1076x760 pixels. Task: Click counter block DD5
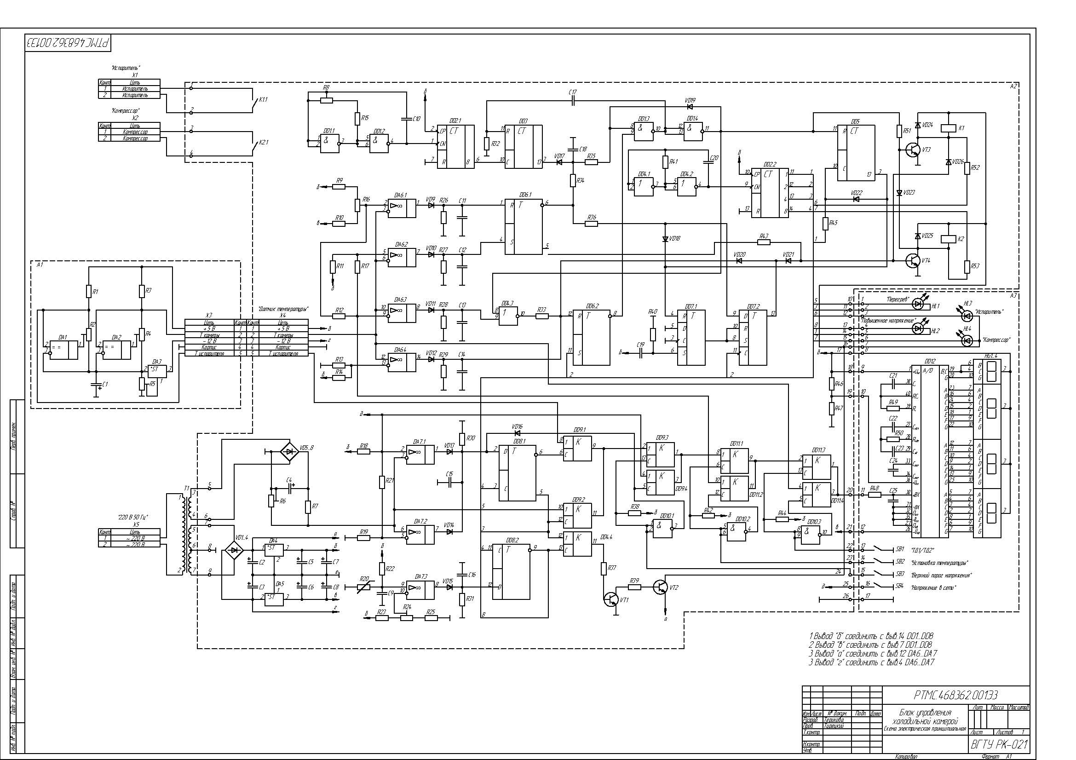pos(856,153)
